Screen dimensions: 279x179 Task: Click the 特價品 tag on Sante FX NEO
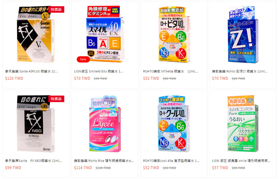click(x=56, y=99)
